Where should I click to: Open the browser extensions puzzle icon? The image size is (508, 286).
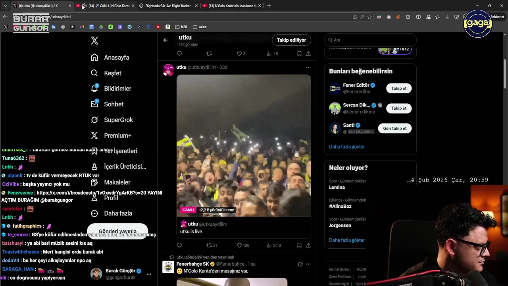[408, 17]
